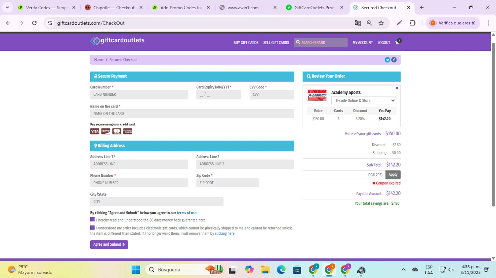Open the Windows Start menu
Screen dimensions: 496x278
(136, 270)
